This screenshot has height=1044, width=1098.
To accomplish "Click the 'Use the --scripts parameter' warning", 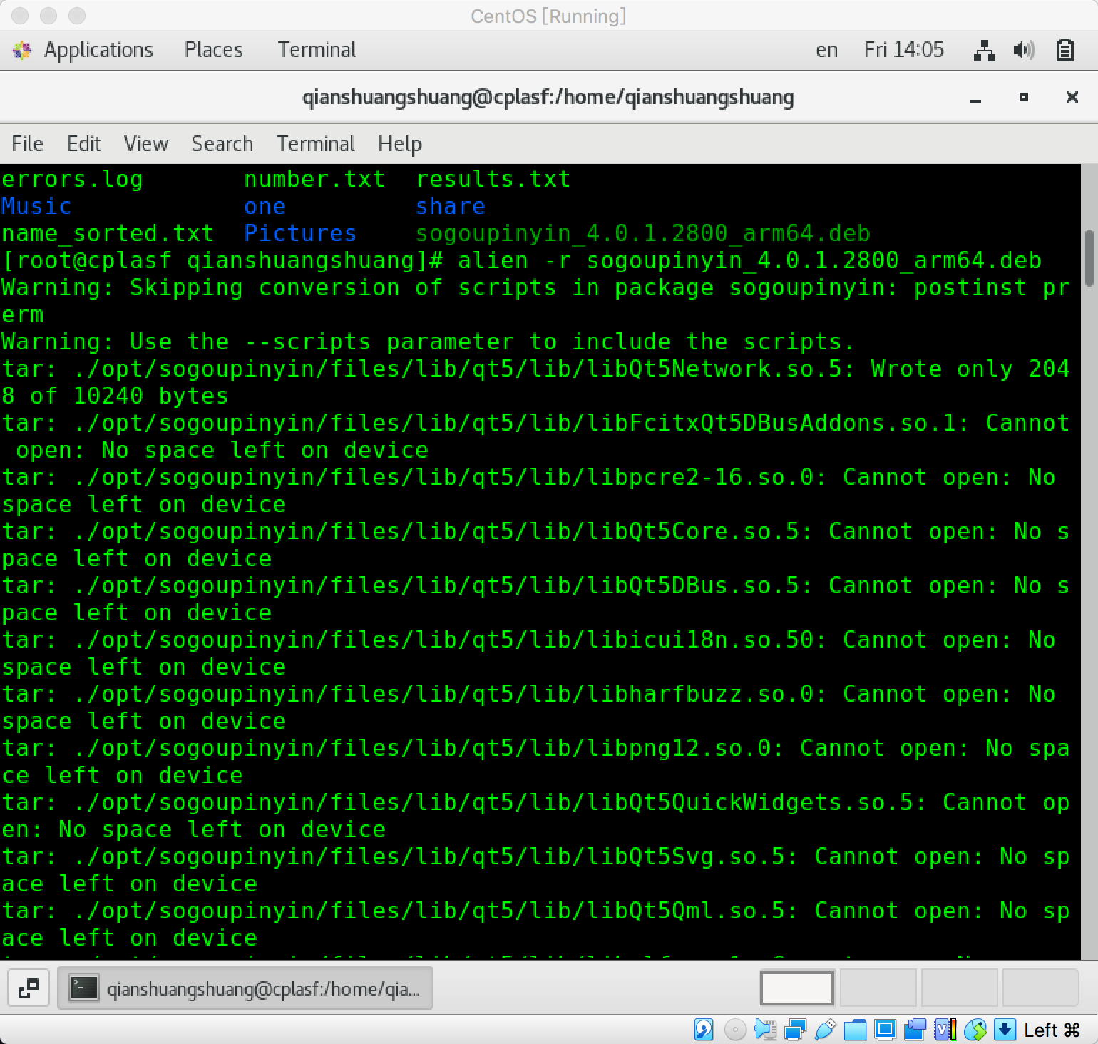I will coord(428,342).
